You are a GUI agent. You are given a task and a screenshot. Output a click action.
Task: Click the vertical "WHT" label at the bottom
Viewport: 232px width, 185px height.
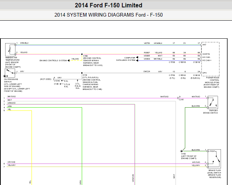pyautogui.click(x=174, y=176)
